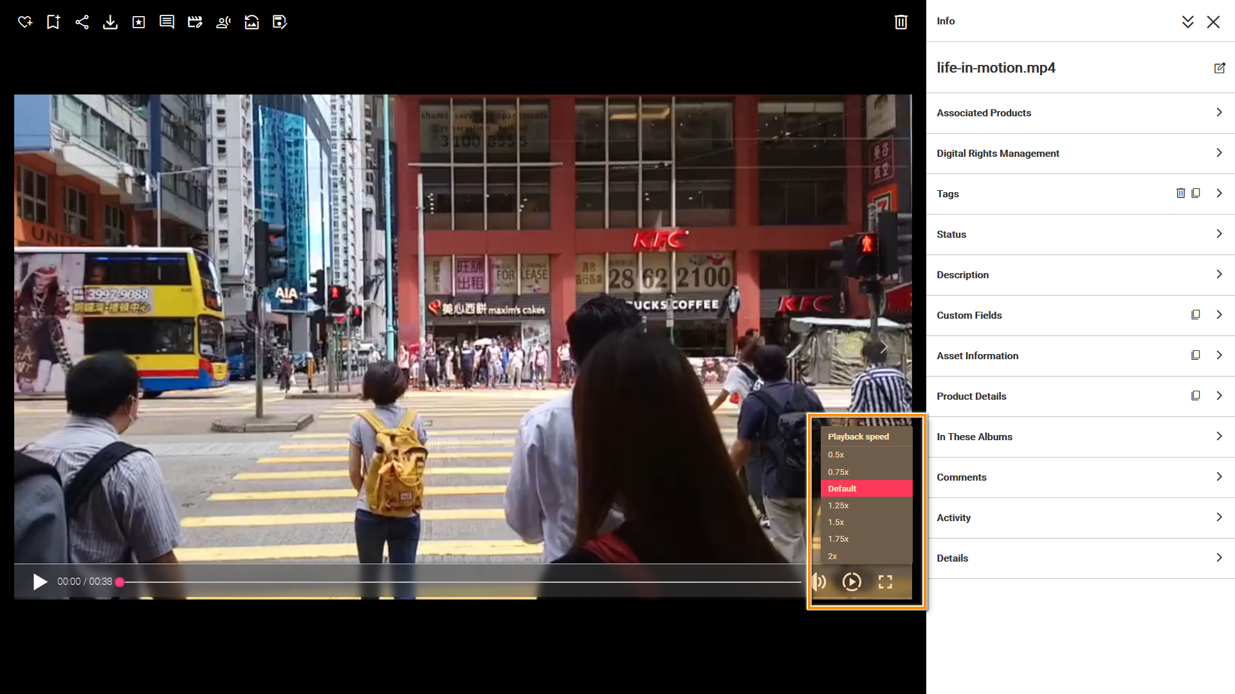1235x694 pixels.
Task: Go to next asset with right arrow
Action: pyautogui.click(x=884, y=347)
